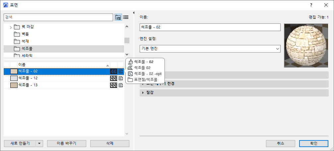Click the 취소 button

point(281,143)
